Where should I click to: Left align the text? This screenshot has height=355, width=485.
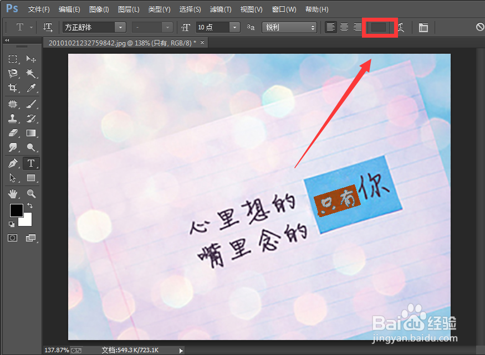click(331, 27)
